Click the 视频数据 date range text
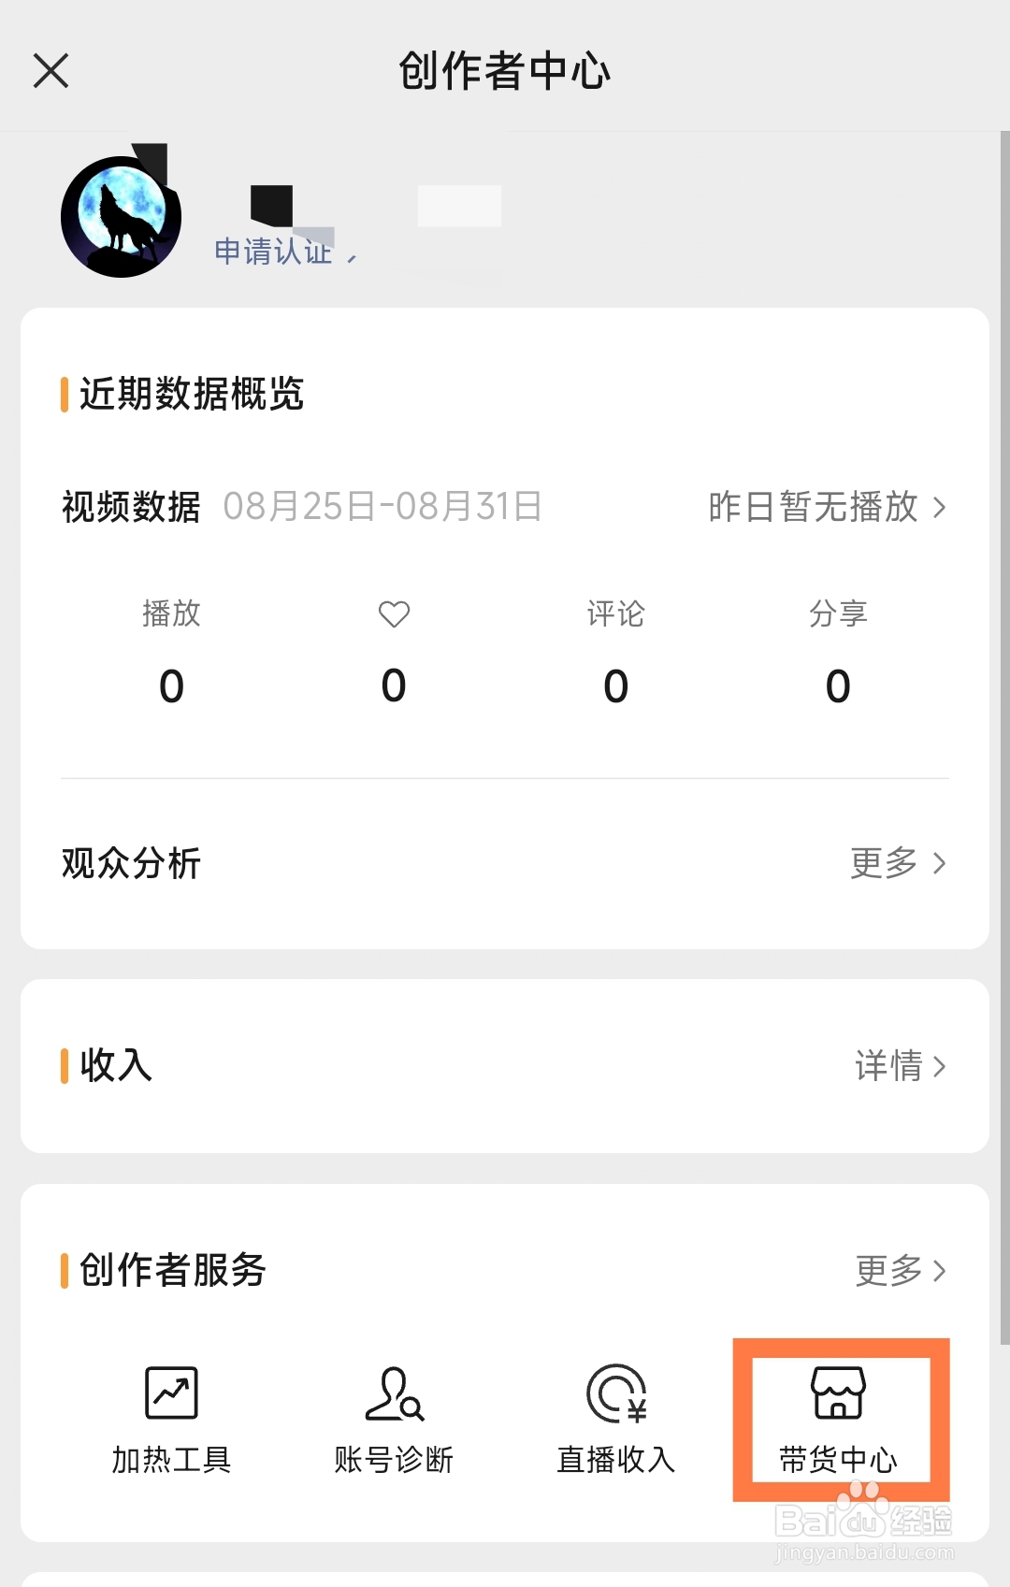The image size is (1010, 1587). [382, 507]
